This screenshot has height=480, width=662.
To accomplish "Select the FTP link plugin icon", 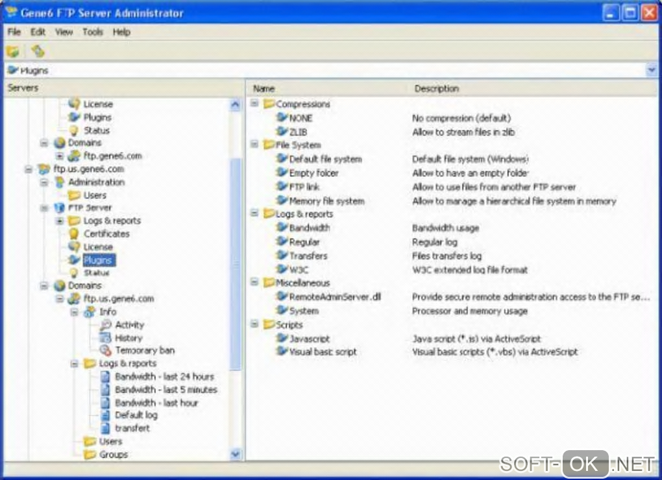I will click(x=282, y=186).
